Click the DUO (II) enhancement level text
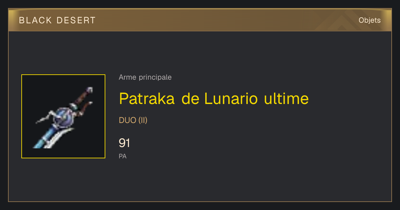Image resolution: width=400 pixels, height=210 pixels. [x=133, y=120]
